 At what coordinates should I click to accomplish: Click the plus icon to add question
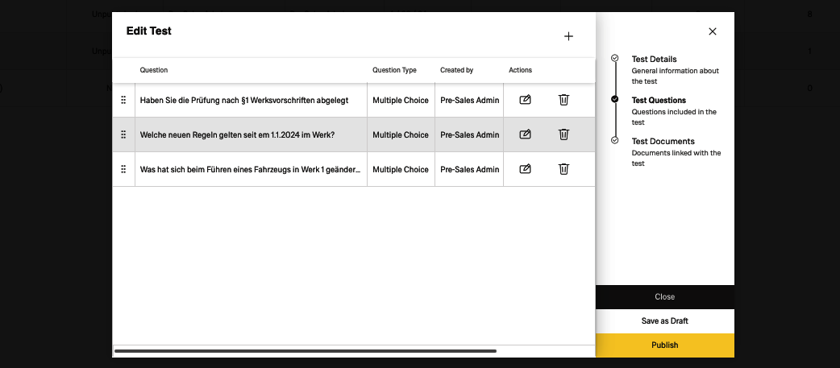[568, 36]
